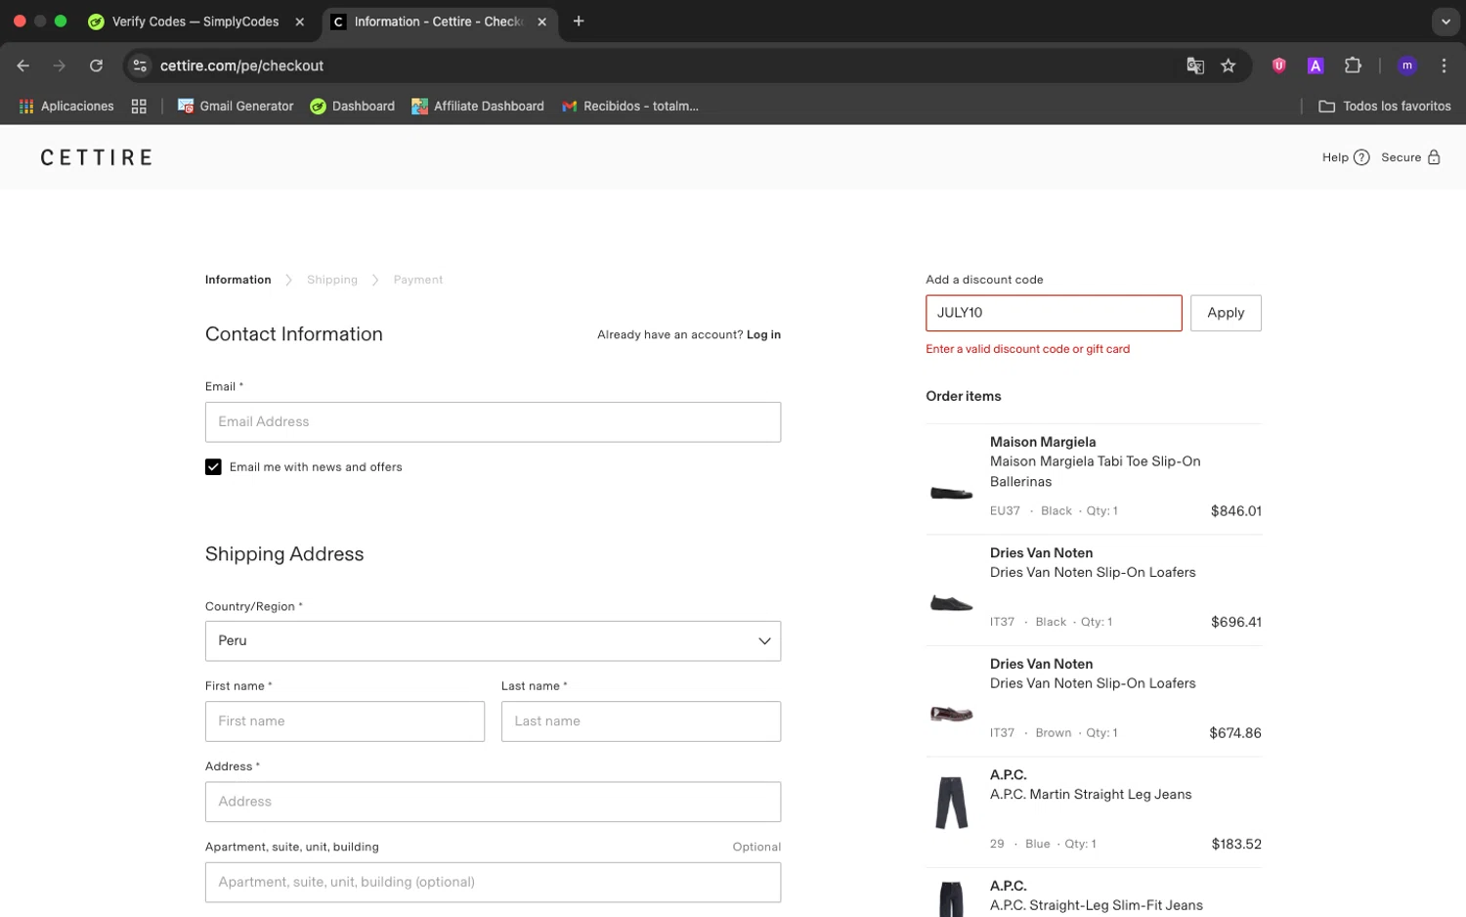Click the A.P.C. Martin Straight Leg Jeans thumbnail
The width and height of the screenshot is (1466, 917).
click(951, 803)
